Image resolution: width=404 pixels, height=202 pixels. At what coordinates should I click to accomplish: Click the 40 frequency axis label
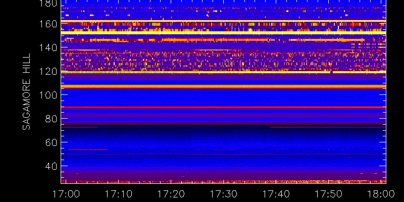(51, 166)
